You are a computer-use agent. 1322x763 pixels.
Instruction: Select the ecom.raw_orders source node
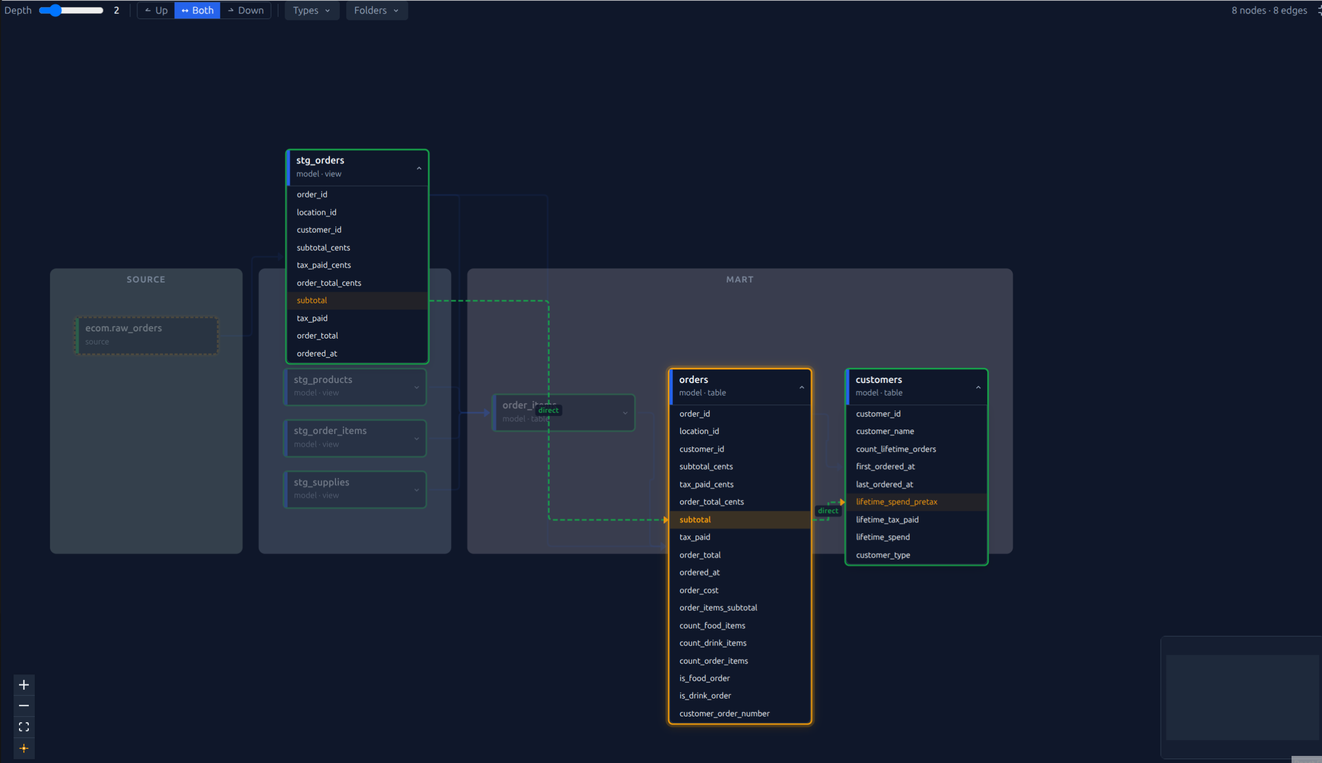pyautogui.click(x=145, y=335)
